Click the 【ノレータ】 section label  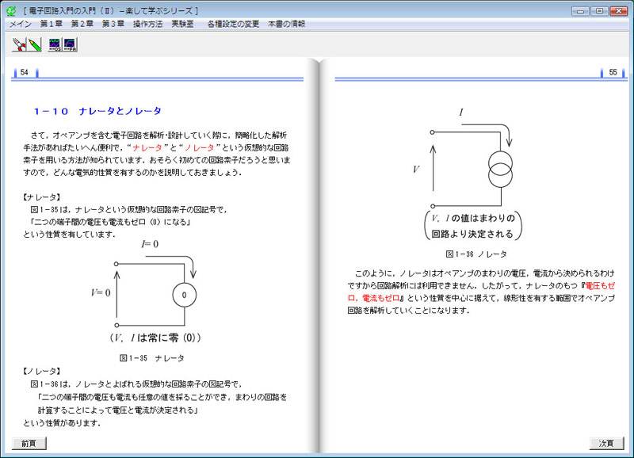click(42, 371)
